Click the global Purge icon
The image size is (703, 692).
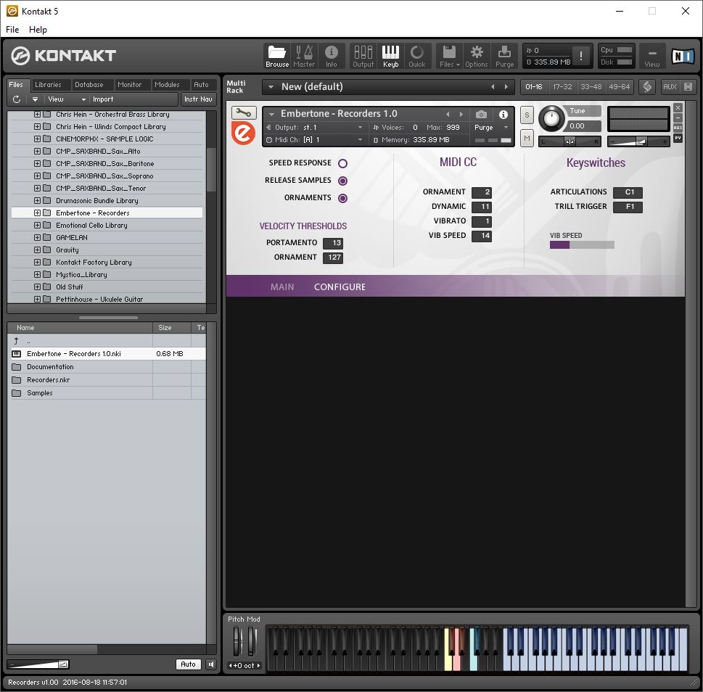(504, 56)
